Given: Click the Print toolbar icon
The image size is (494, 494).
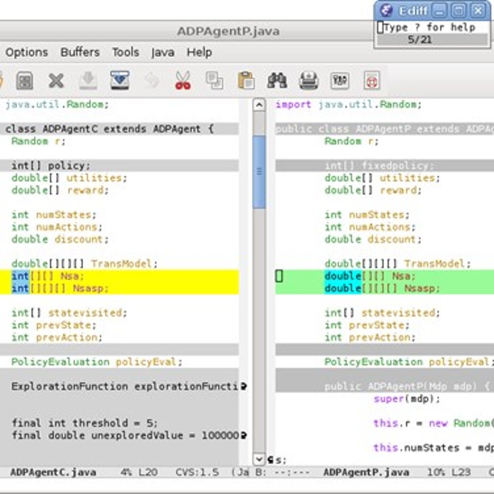Looking at the screenshot, I should click(x=309, y=81).
